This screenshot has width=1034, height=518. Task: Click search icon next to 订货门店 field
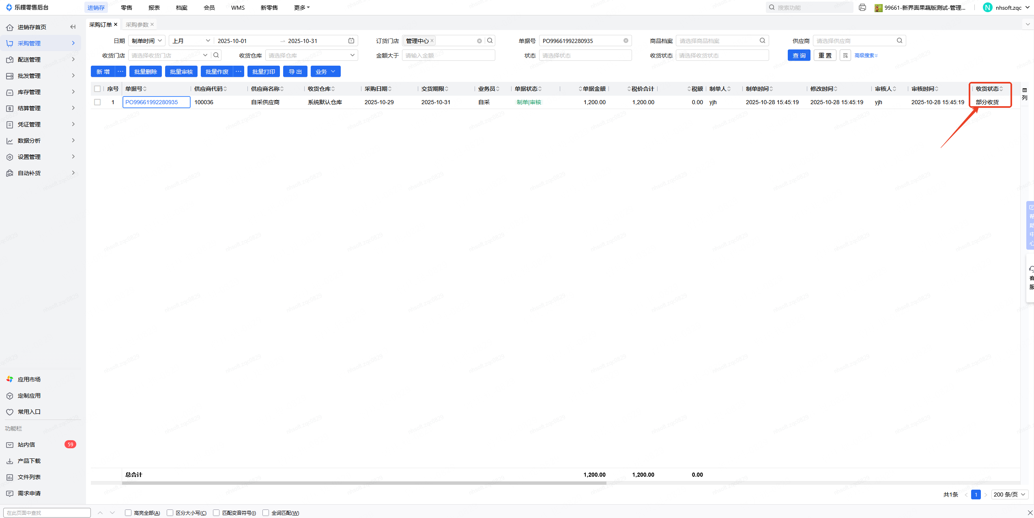coord(490,41)
